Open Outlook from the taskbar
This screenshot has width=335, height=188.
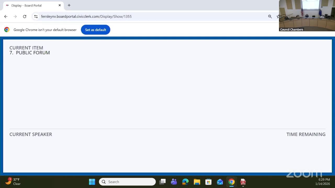pos(220,182)
